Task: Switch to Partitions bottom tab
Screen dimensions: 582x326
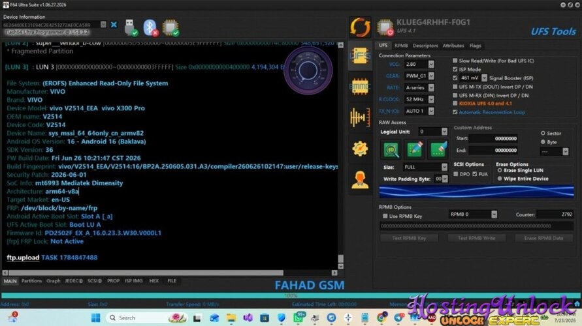Action: click(31, 281)
